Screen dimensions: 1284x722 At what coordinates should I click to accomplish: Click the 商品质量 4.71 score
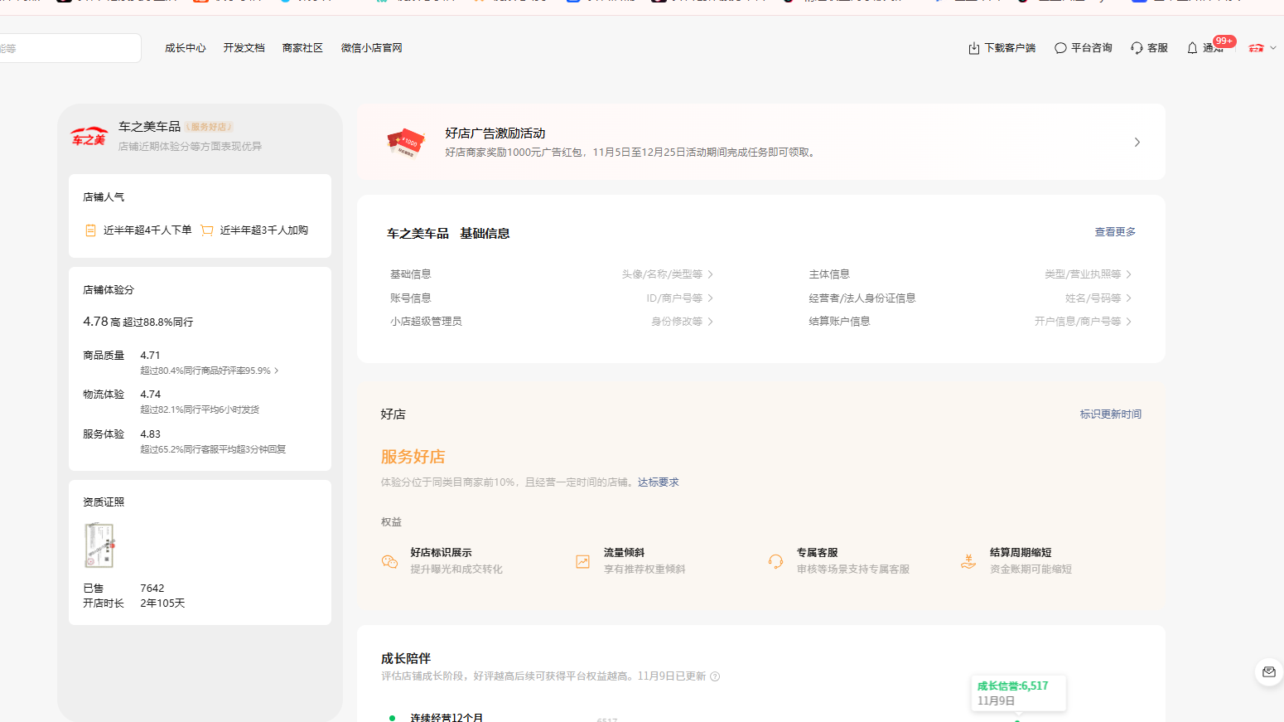coord(150,356)
